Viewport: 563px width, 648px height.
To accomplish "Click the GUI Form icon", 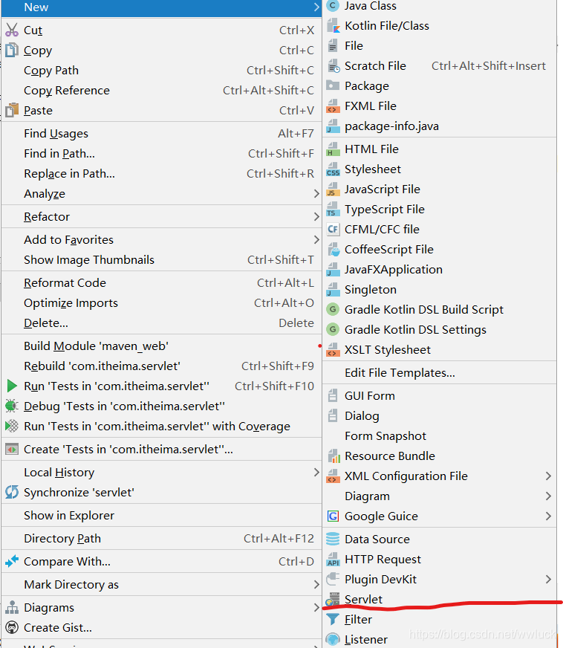I will point(333,396).
